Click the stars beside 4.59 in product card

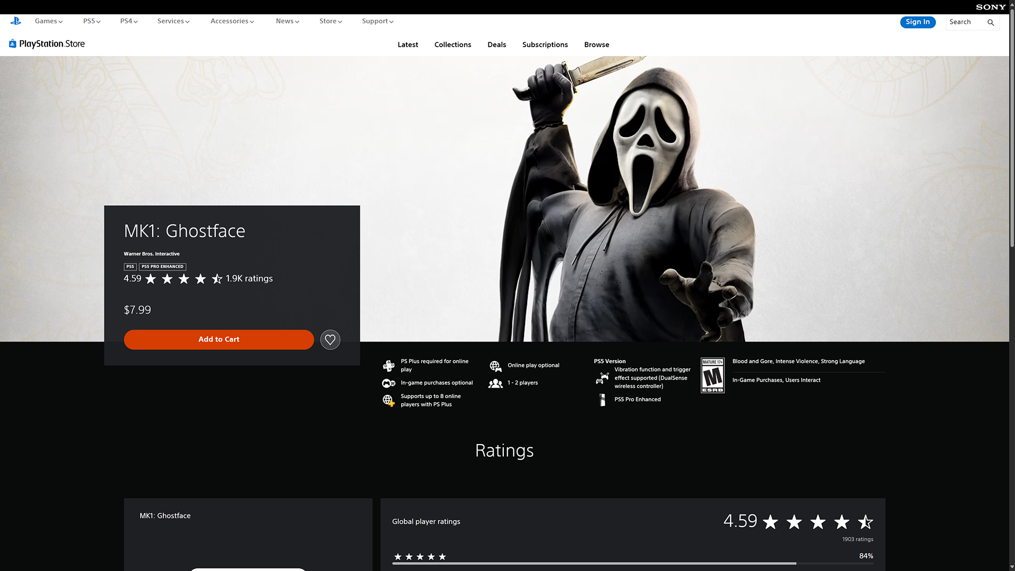pos(183,279)
